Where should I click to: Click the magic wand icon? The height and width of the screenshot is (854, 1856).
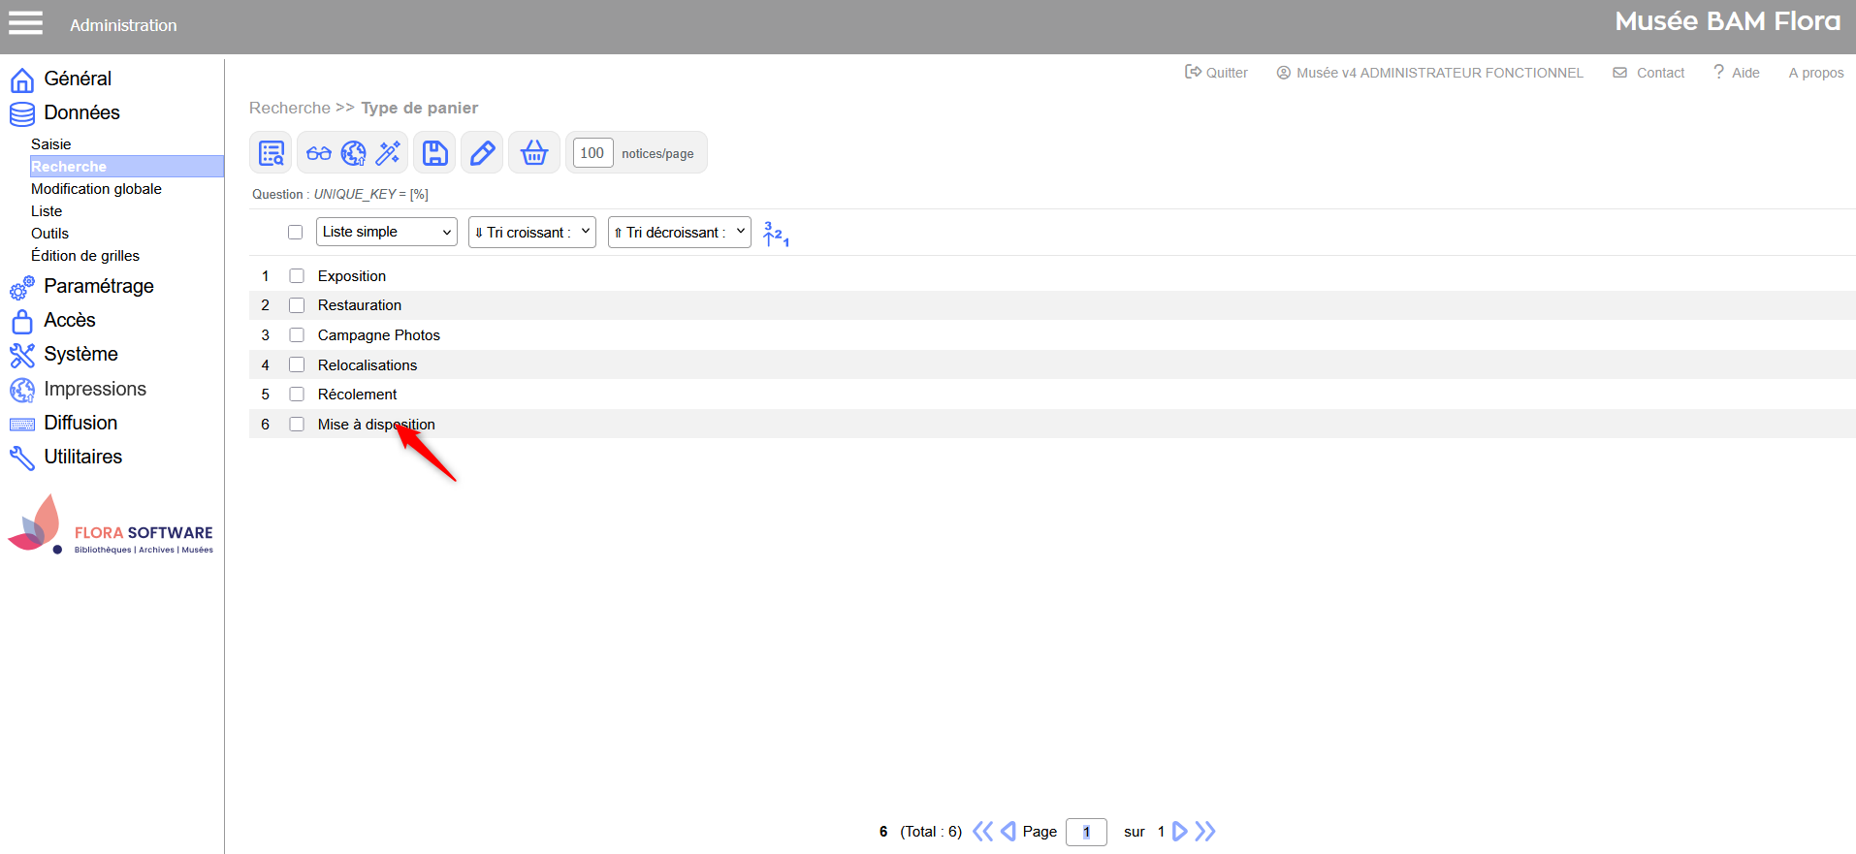(388, 153)
